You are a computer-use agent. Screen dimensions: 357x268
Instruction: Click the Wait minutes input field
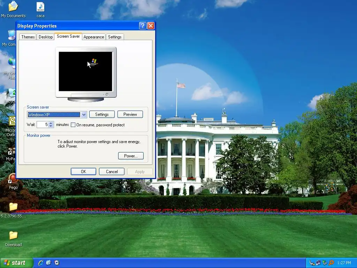tap(43, 125)
